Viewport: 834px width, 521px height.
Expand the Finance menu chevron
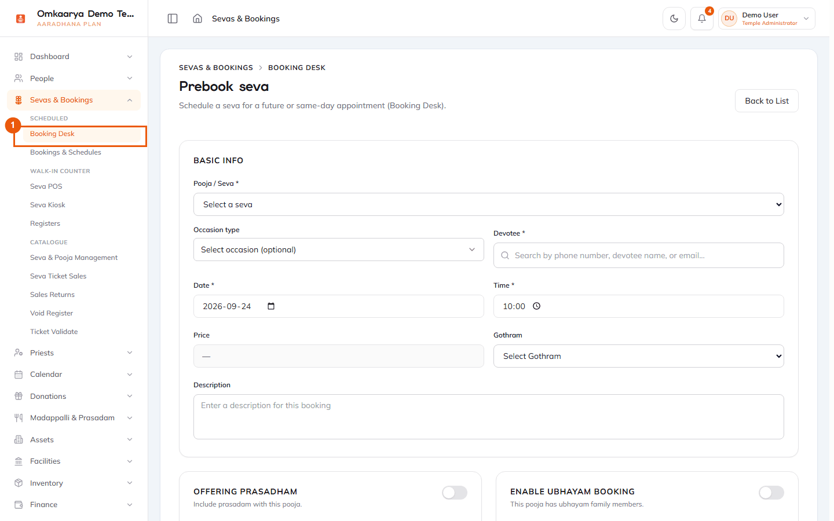point(130,505)
